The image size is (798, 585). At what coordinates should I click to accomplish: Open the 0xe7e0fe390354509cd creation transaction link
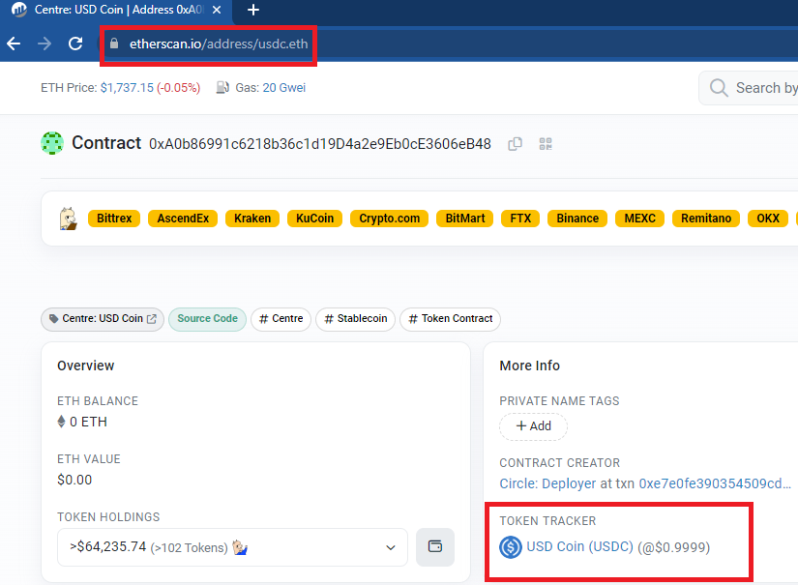coord(715,483)
